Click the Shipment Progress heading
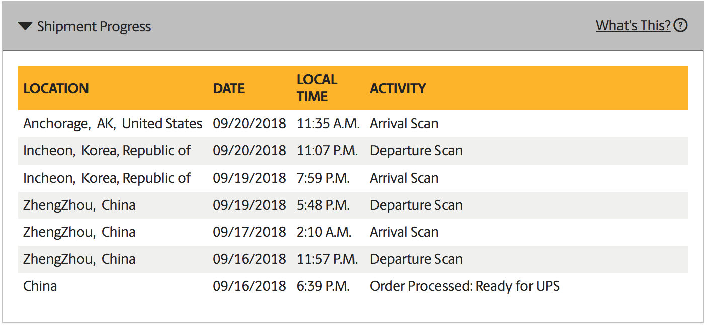Viewport: 707px width, 326px height. point(94,27)
